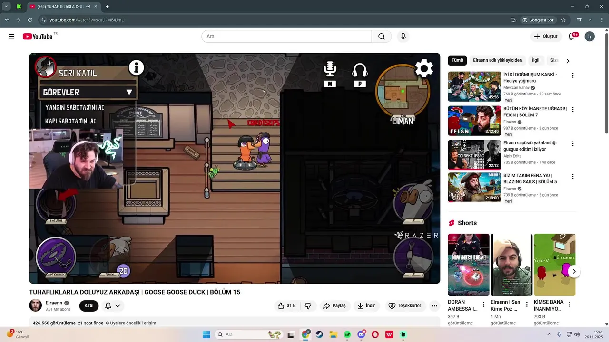This screenshot has width=609, height=342.
Task: Open İYİ Kİ DOĞMUŞUM KANKİ thumbnail
Action: coord(474,86)
